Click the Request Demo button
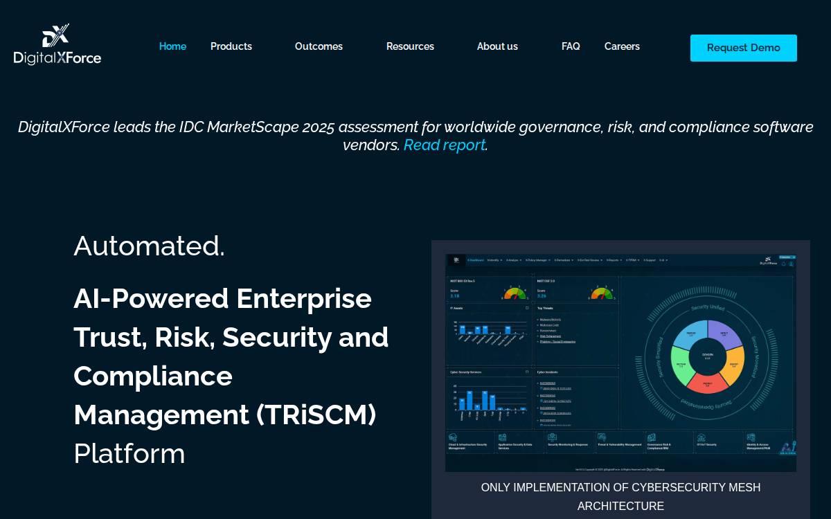831x519 pixels. point(744,48)
